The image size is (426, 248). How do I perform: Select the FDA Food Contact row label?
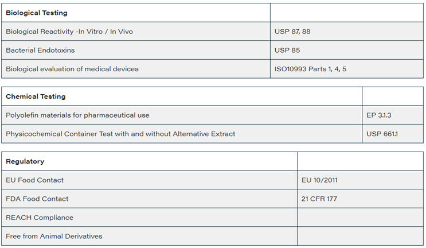pyautogui.click(x=37, y=199)
